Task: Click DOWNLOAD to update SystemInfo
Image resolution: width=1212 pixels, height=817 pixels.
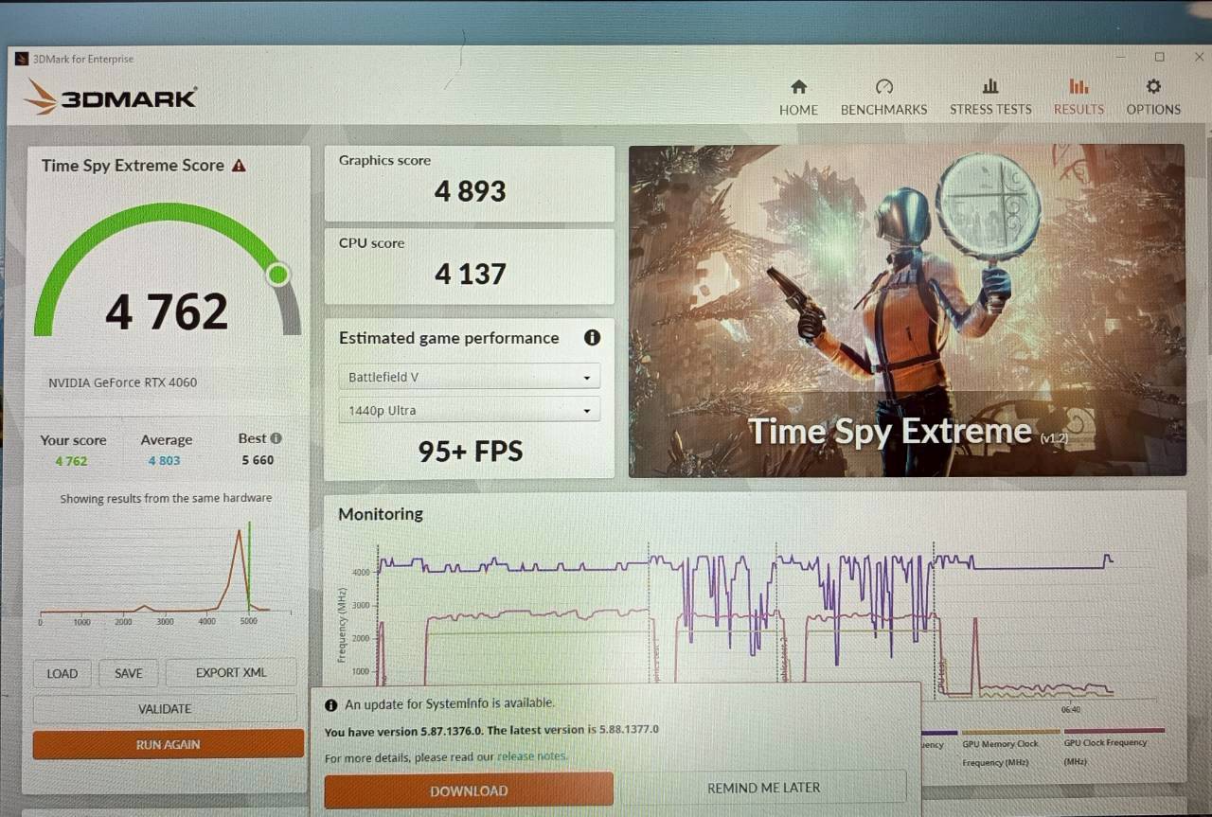Action: coord(468,790)
